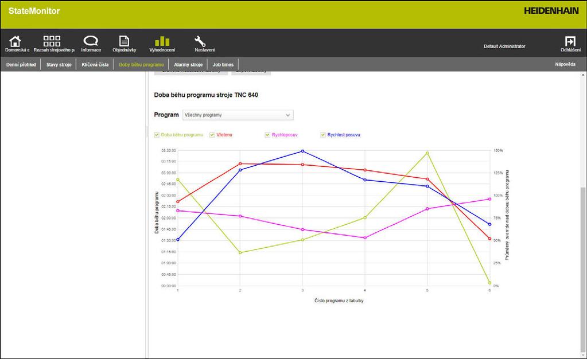
Task: Click the scrollbar up arrow
Action: click(x=583, y=75)
